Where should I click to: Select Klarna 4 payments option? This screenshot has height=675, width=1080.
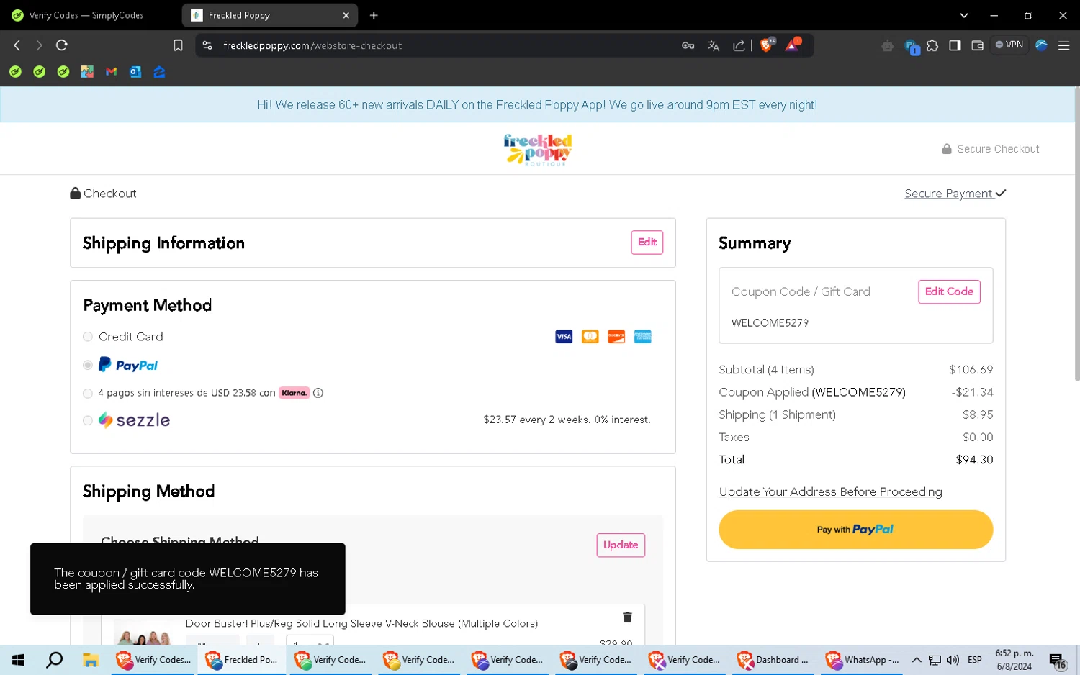point(88,393)
